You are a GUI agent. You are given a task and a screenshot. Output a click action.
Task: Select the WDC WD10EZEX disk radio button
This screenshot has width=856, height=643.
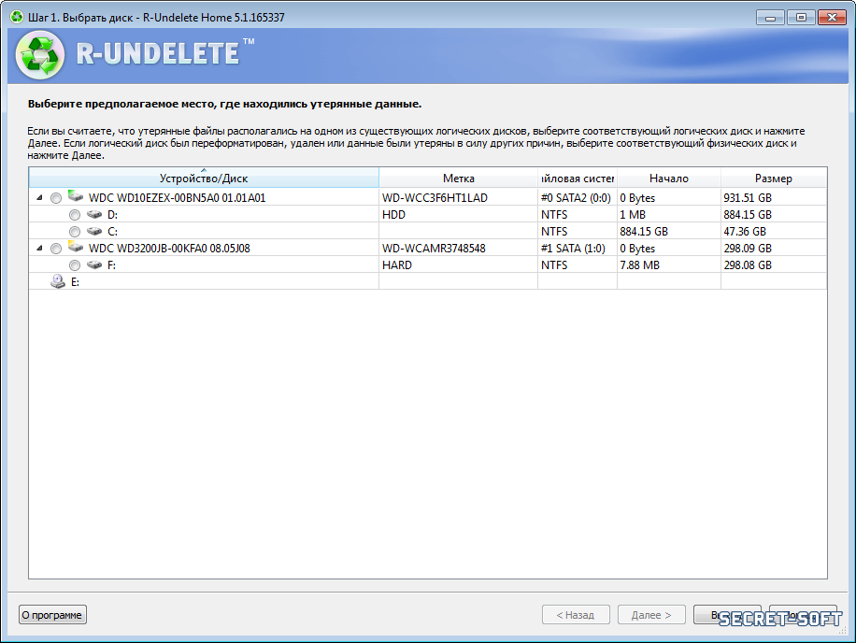coord(56,198)
